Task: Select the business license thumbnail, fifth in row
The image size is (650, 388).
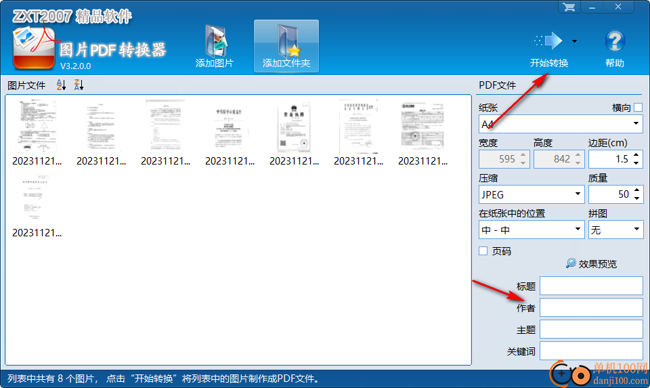Action: (x=294, y=126)
